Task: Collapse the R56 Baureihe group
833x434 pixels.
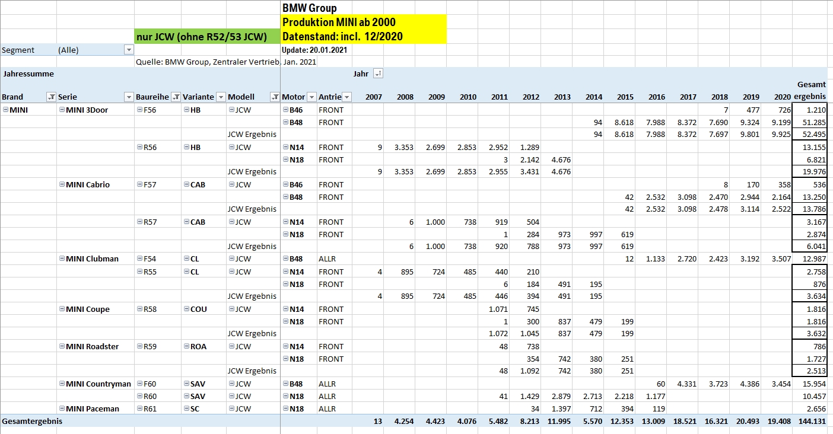Action: (x=139, y=147)
